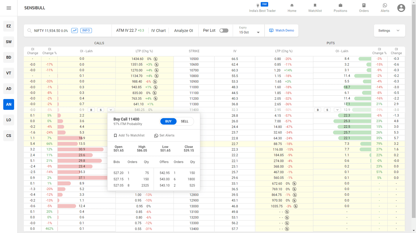Toggle the Per Lot switch
The width and height of the screenshot is (416, 233).
[x=224, y=30]
